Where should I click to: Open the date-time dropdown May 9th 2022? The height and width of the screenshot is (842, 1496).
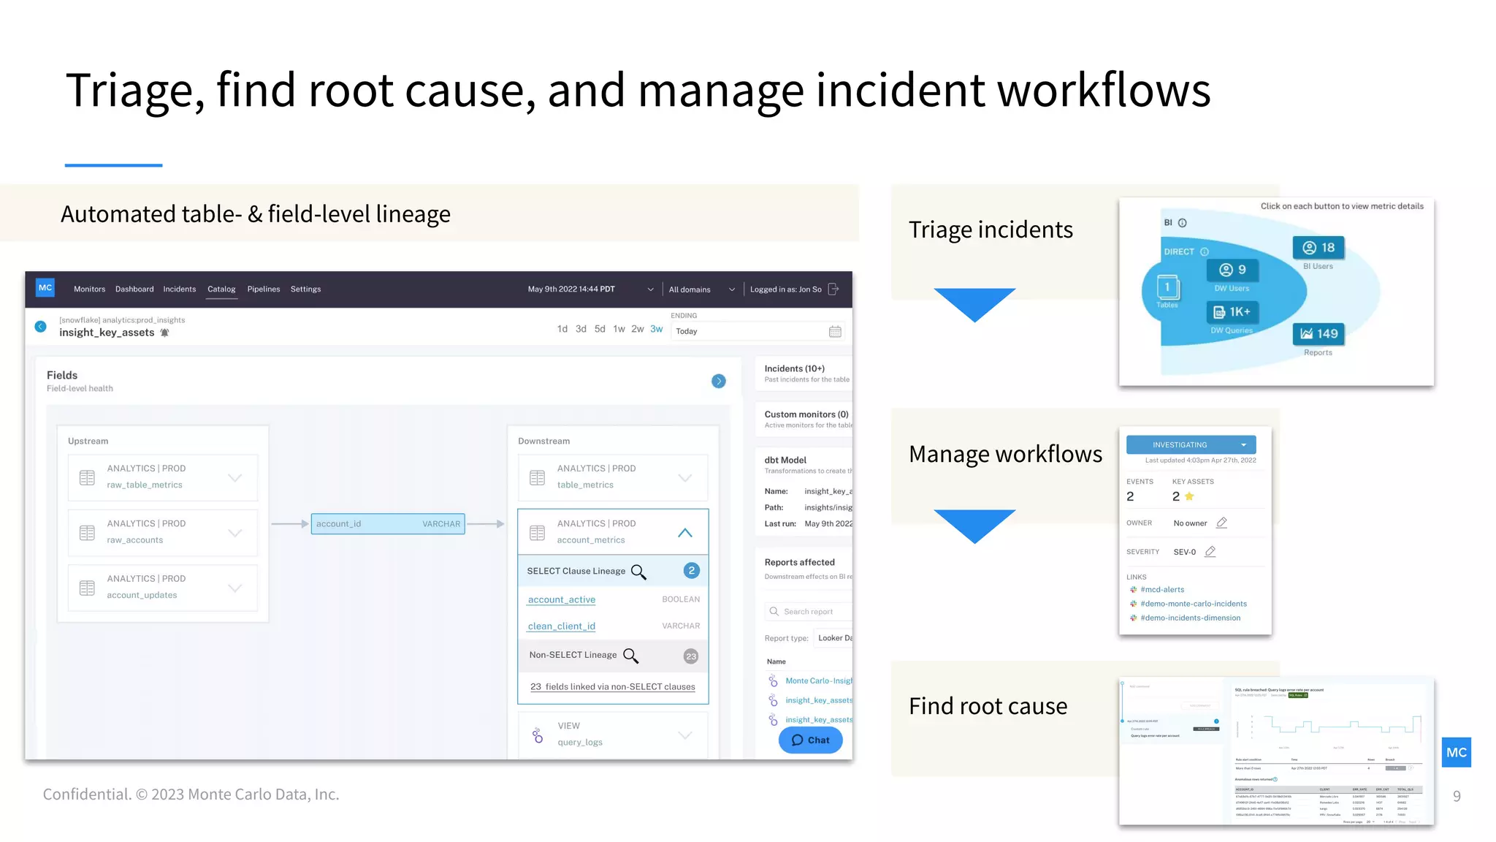pyautogui.click(x=590, y=289)
